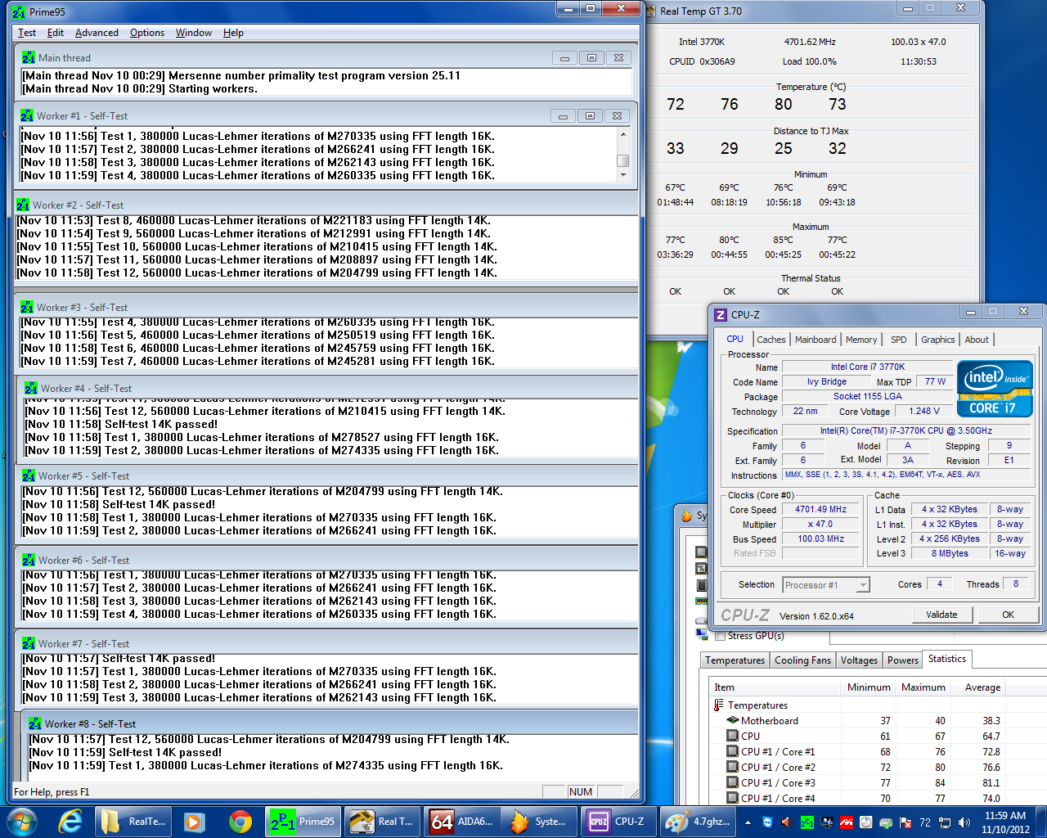This screenshot has width=1047, height=838.
Task: Open the Options menu in Prime95
Action: [x=147, y=33]
